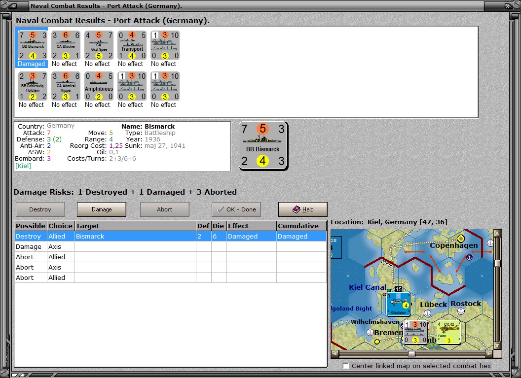
Task: Enable Center linked map on selected combat hex
Action: tap(346, 366)
